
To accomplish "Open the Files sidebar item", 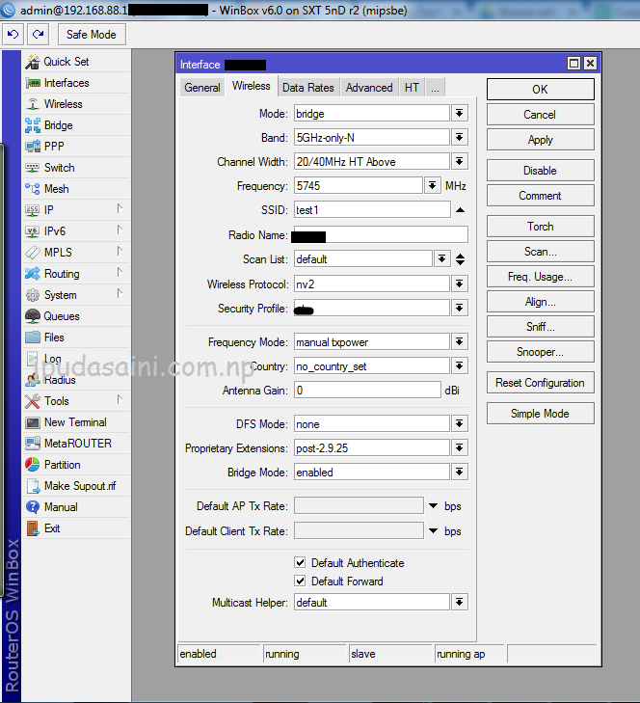I will point(76,338).
